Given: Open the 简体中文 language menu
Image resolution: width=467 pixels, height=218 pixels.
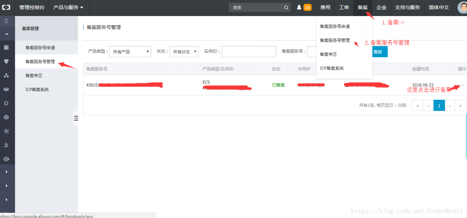Looking at the screenshot, I should [439, 7].
